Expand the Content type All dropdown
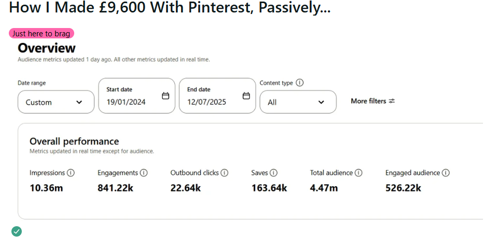The image size is (497, 248). (298, 102)
